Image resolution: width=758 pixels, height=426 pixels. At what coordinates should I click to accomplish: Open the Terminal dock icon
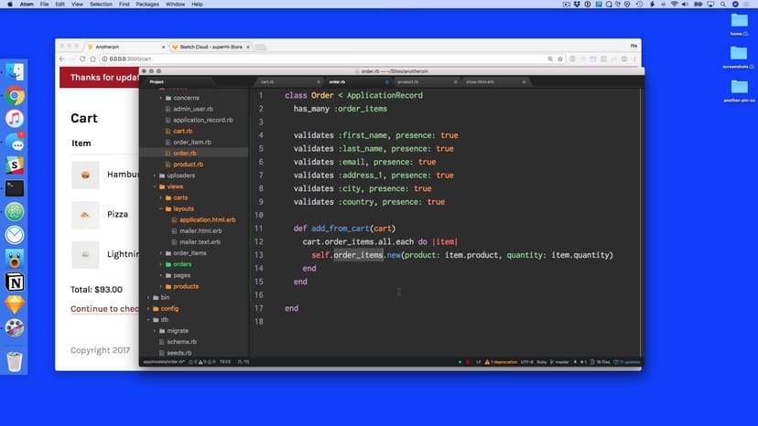click(15, 188)
